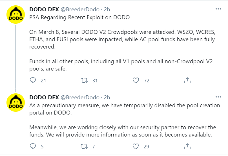Open DODO DEX profile name in first tweet
This screenshot has height=156, width=228.
tap(44, 9)
